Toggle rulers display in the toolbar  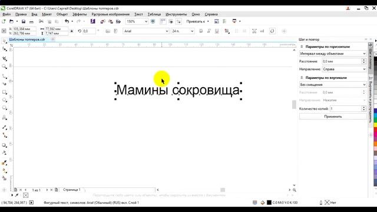(x=163, y=22)
